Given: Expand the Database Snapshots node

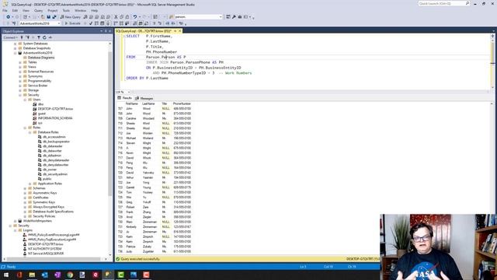Looking at the screenshot, I should (x=16, y=48).
